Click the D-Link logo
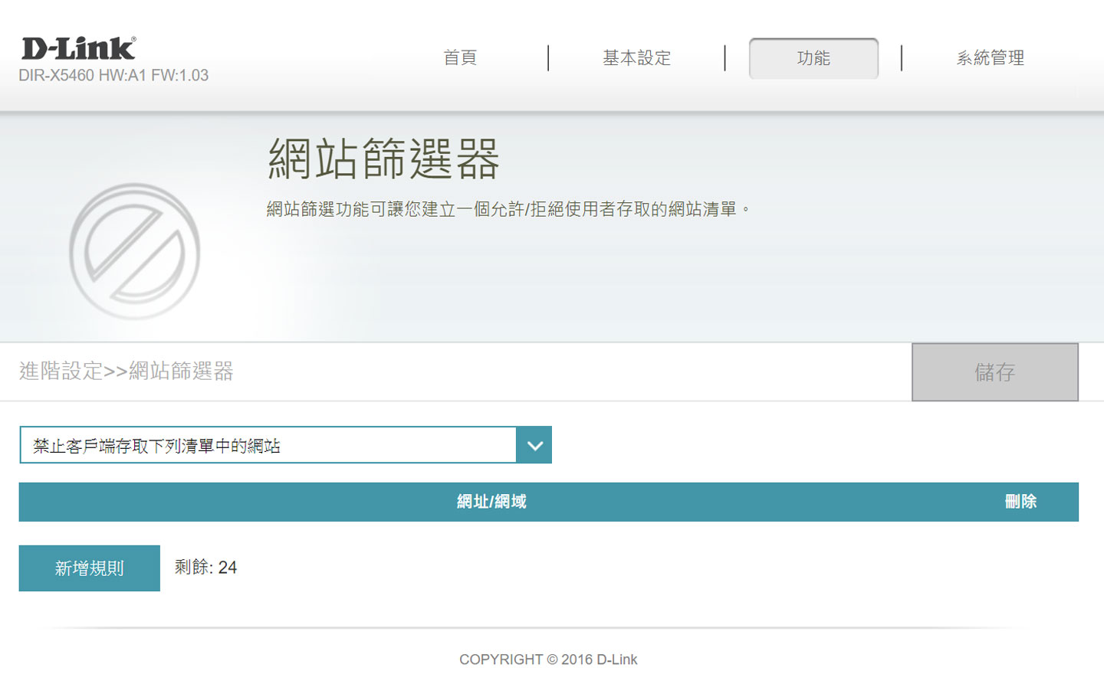 tap(77, 47)
